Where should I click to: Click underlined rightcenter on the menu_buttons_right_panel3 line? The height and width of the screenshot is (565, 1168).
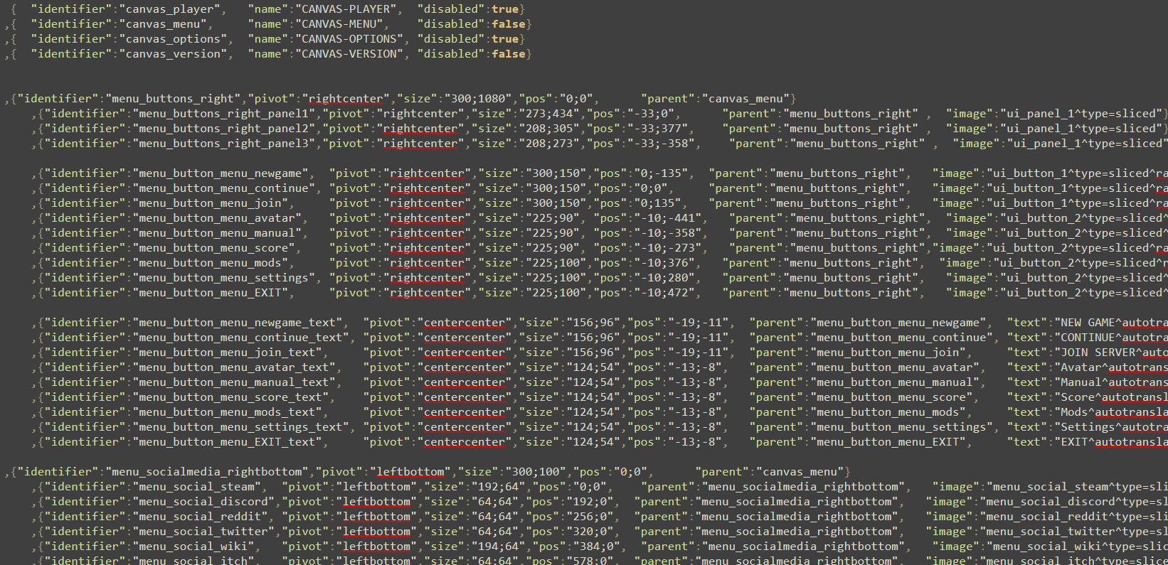click(420, 144)
